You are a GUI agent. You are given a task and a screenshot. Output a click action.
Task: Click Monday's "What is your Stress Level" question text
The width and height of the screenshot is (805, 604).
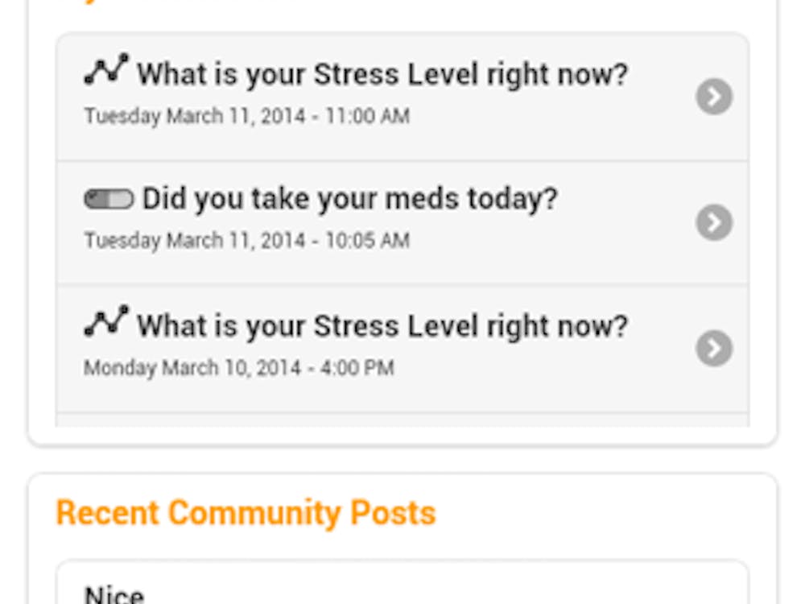[x=382, y=326]
